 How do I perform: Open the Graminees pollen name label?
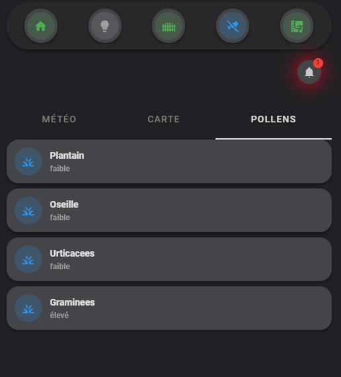[x=72, y=302]
